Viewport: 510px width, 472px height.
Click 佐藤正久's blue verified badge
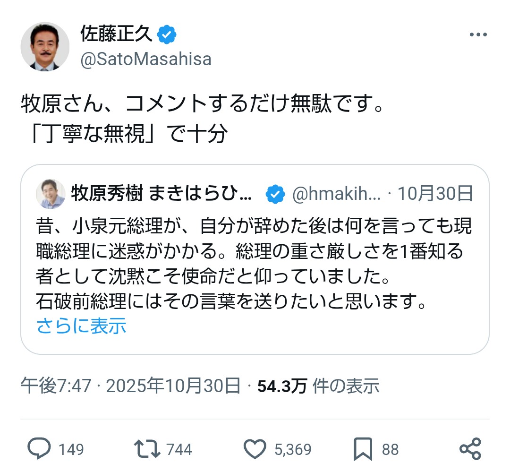point(167,34)
